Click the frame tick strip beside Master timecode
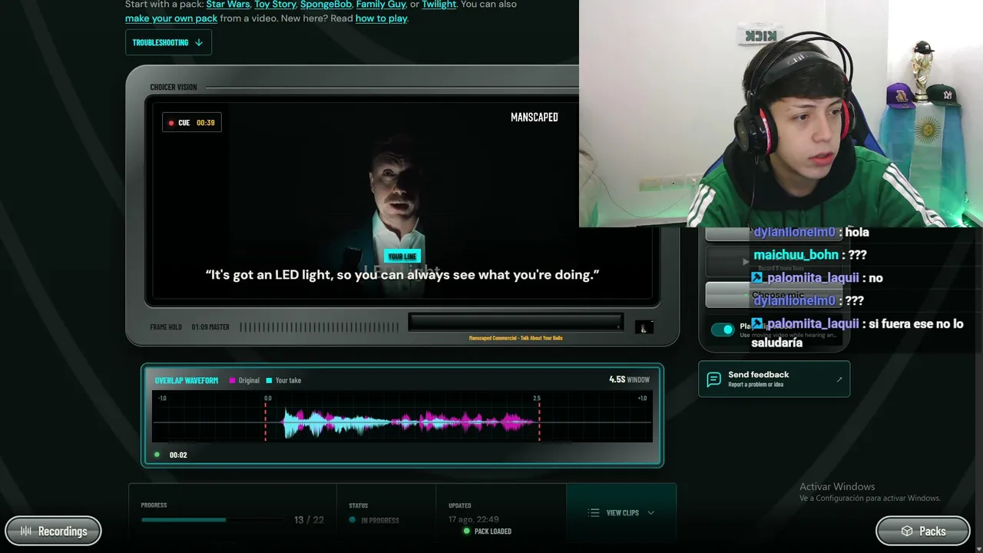Image resolution: width=983 pixels, height=553 pixels. tap(319, 327)
